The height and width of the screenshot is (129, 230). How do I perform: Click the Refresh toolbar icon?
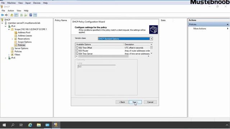pyautogui.click(x=22, y=15)
